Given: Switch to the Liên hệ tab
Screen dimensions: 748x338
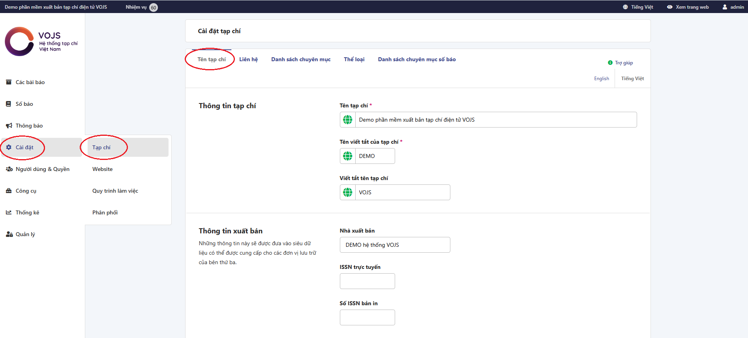Looking at the screenshot, I should [248, 59].
